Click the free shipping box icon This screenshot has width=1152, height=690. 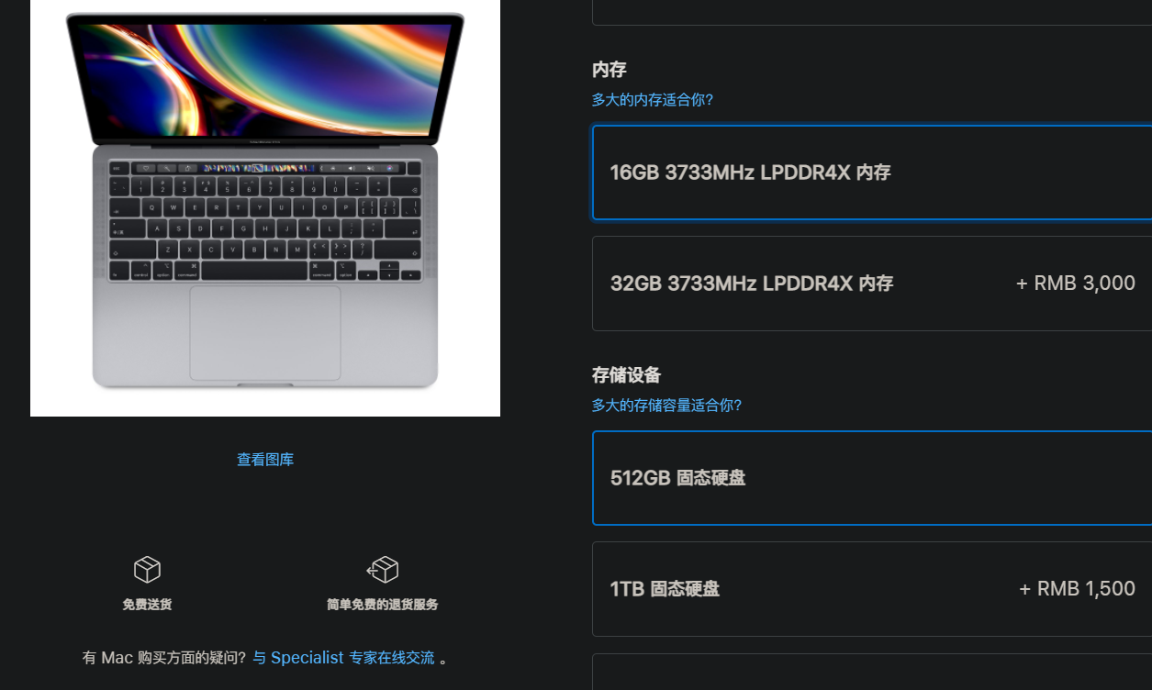[x=147, y=570]
